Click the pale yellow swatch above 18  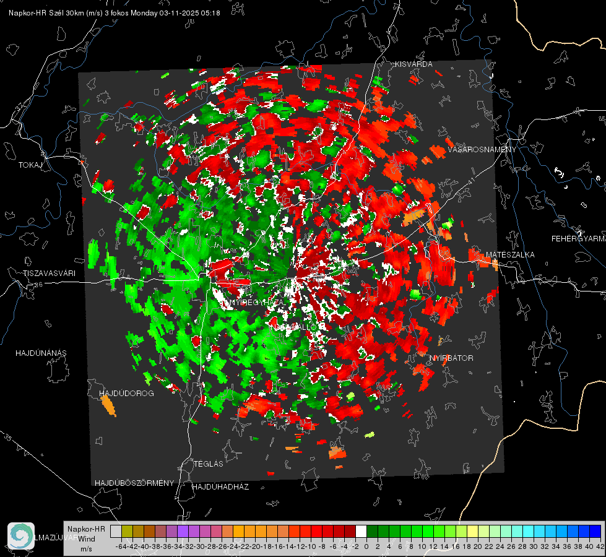tap(472, 531)
